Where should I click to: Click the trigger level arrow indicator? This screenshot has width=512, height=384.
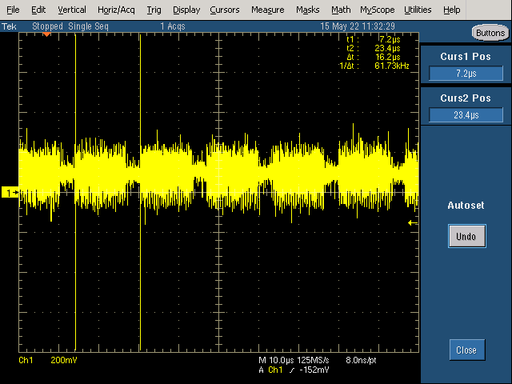tap(413, 223)
